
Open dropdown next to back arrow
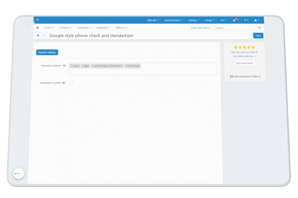coord(44,35)
